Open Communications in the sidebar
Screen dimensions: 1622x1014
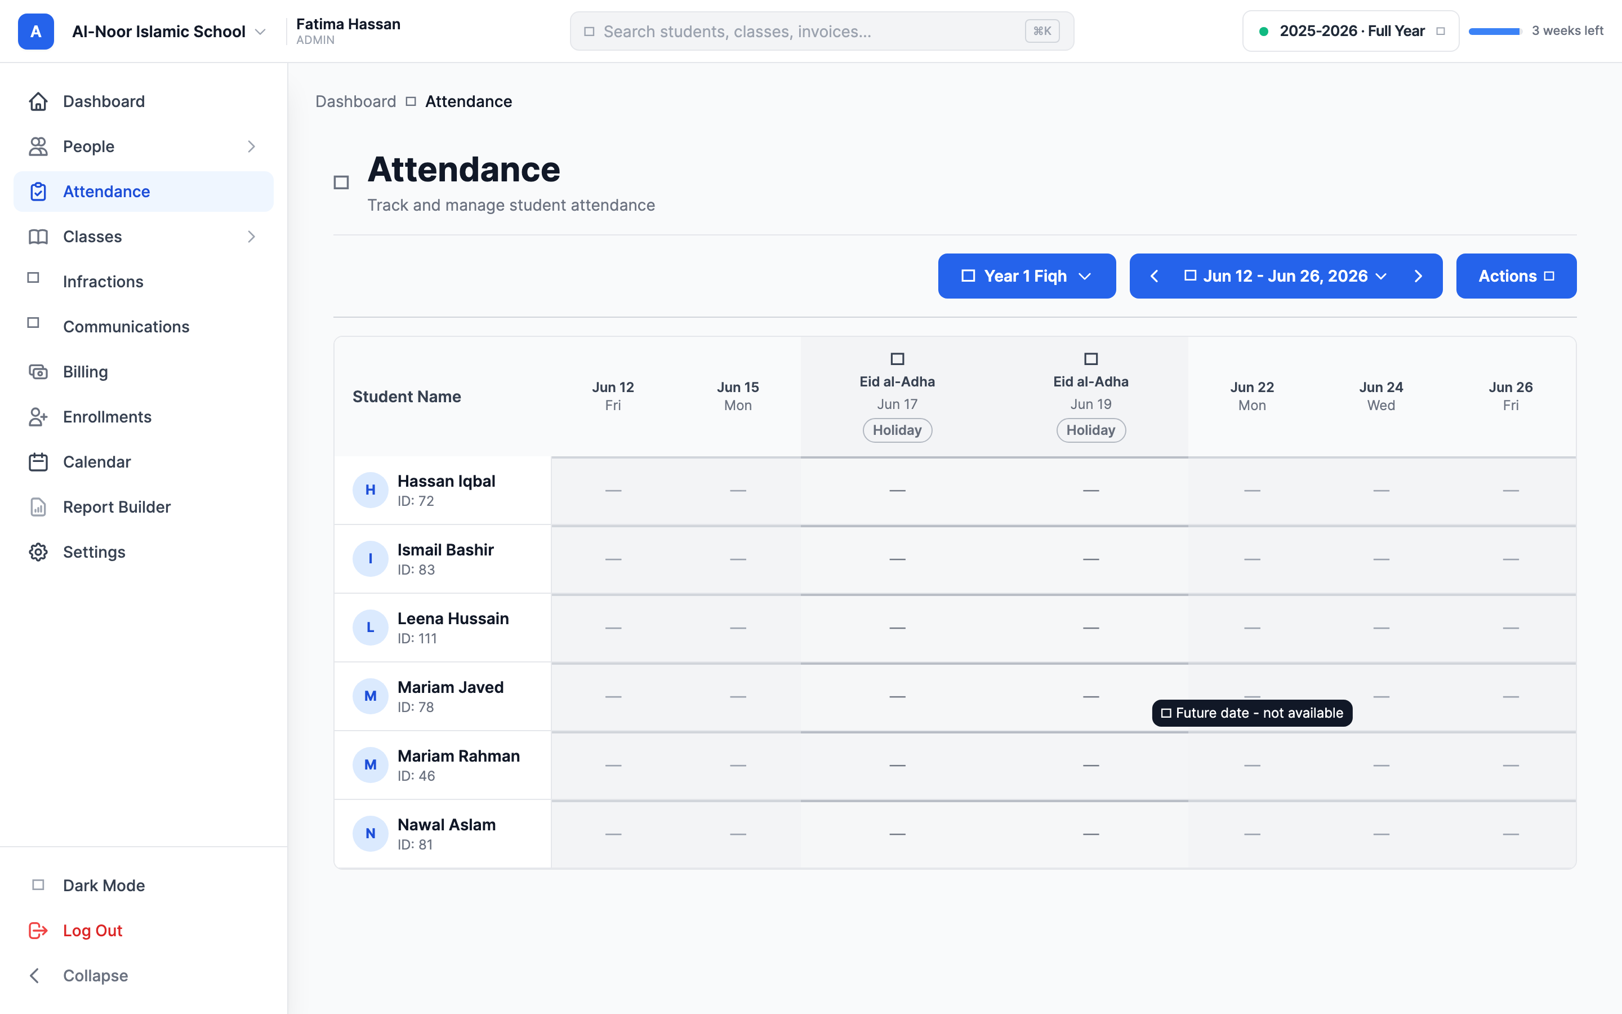pos(144,327)
